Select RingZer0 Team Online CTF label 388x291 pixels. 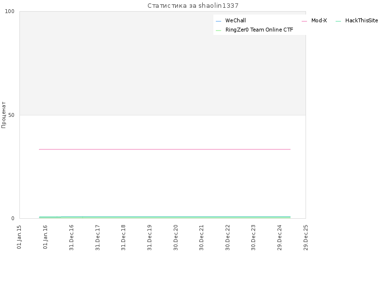click(x=259, y=30)
